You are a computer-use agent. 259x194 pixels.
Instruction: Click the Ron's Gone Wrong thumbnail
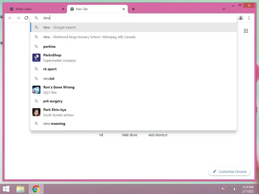coord(36,90)
